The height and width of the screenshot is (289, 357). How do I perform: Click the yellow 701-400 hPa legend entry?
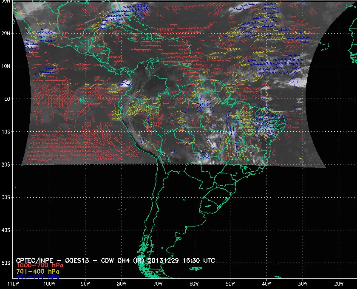pyautogui.click(x=38, y=271)
